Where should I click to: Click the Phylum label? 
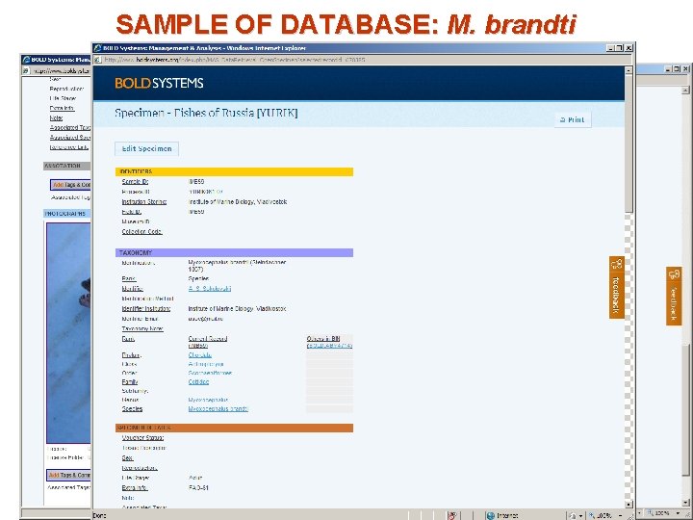pos(131,355)
